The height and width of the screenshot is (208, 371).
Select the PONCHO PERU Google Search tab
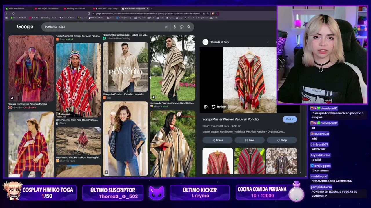coord(135,9)
